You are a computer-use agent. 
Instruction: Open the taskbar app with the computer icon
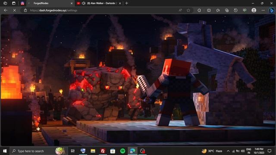(x=83, y=151)
